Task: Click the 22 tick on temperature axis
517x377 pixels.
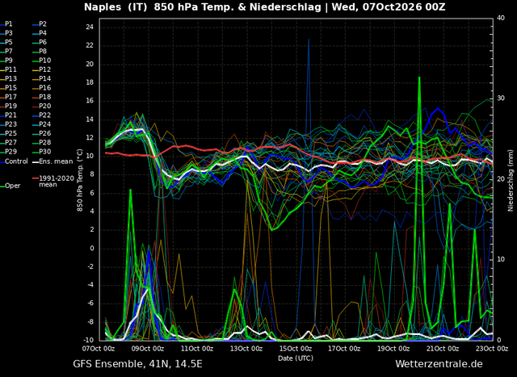Action: (x=90, y=45)
